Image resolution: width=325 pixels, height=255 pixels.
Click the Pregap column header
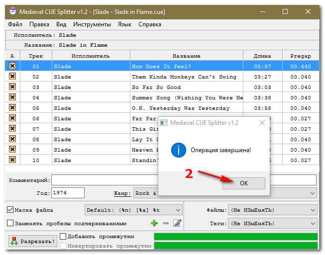[x=301, y=56]
